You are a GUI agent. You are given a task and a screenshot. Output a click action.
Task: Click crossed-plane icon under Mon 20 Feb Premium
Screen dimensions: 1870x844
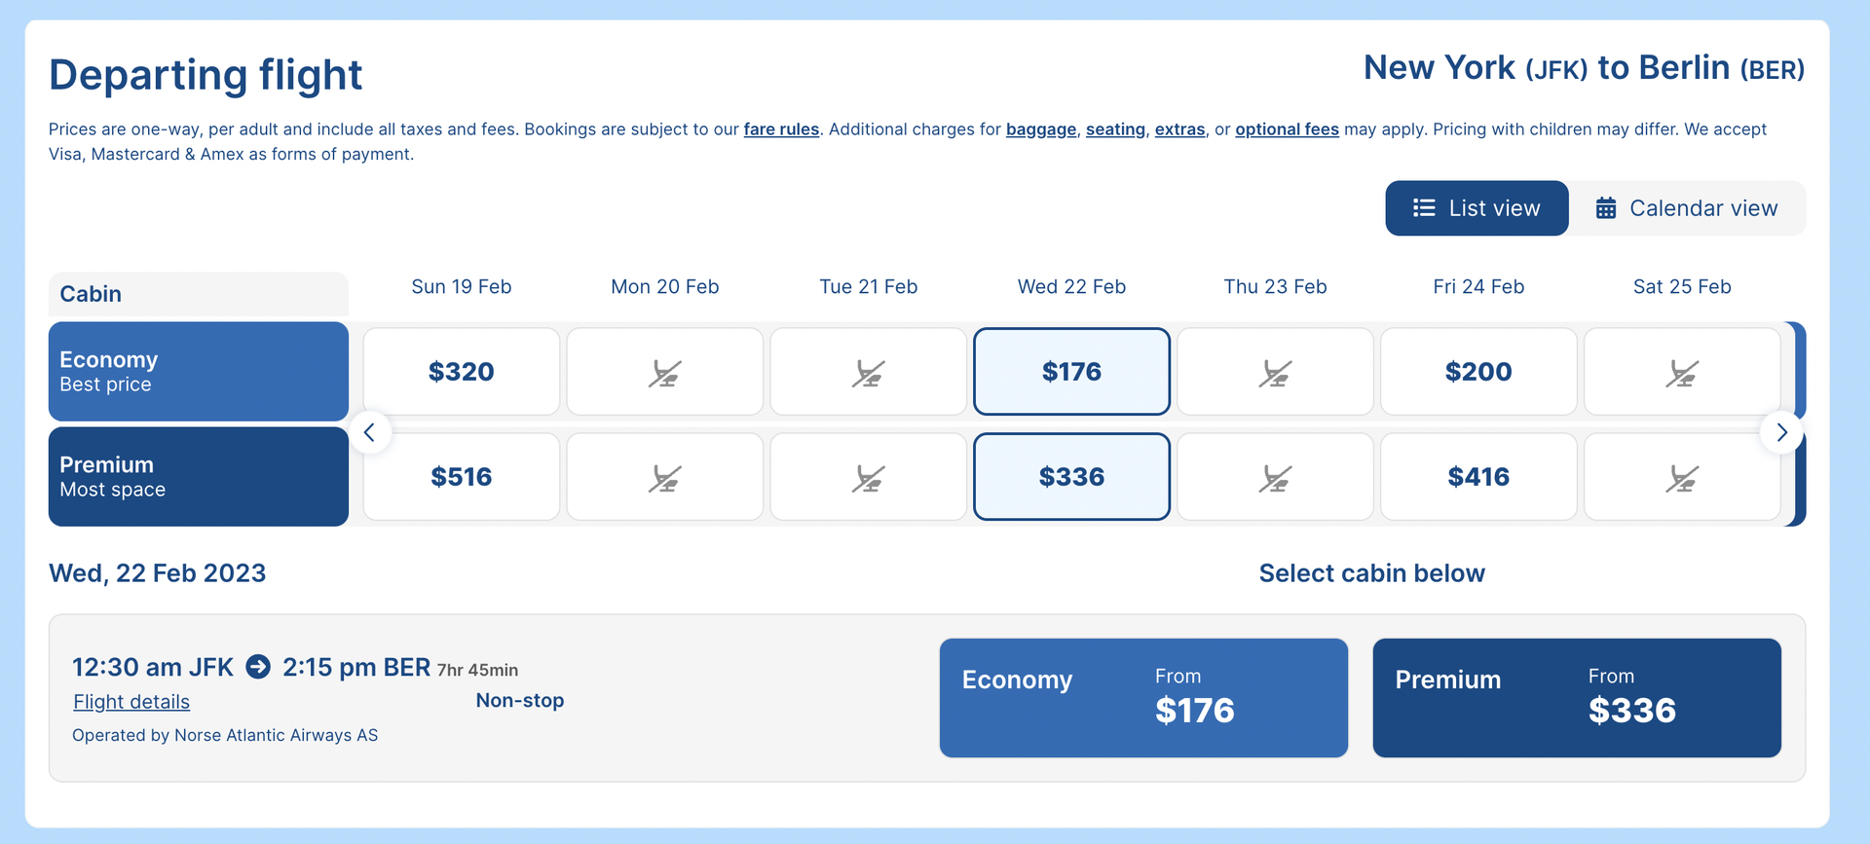(x=665, y=476)
